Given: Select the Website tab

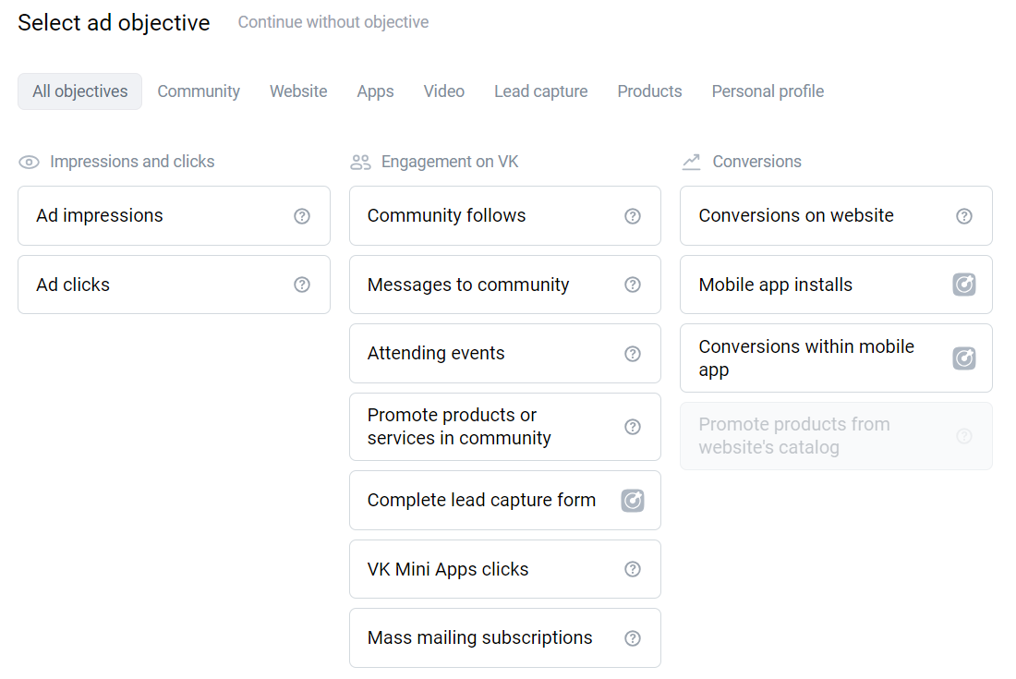Looking at the screenshot, I should point(298,91).
